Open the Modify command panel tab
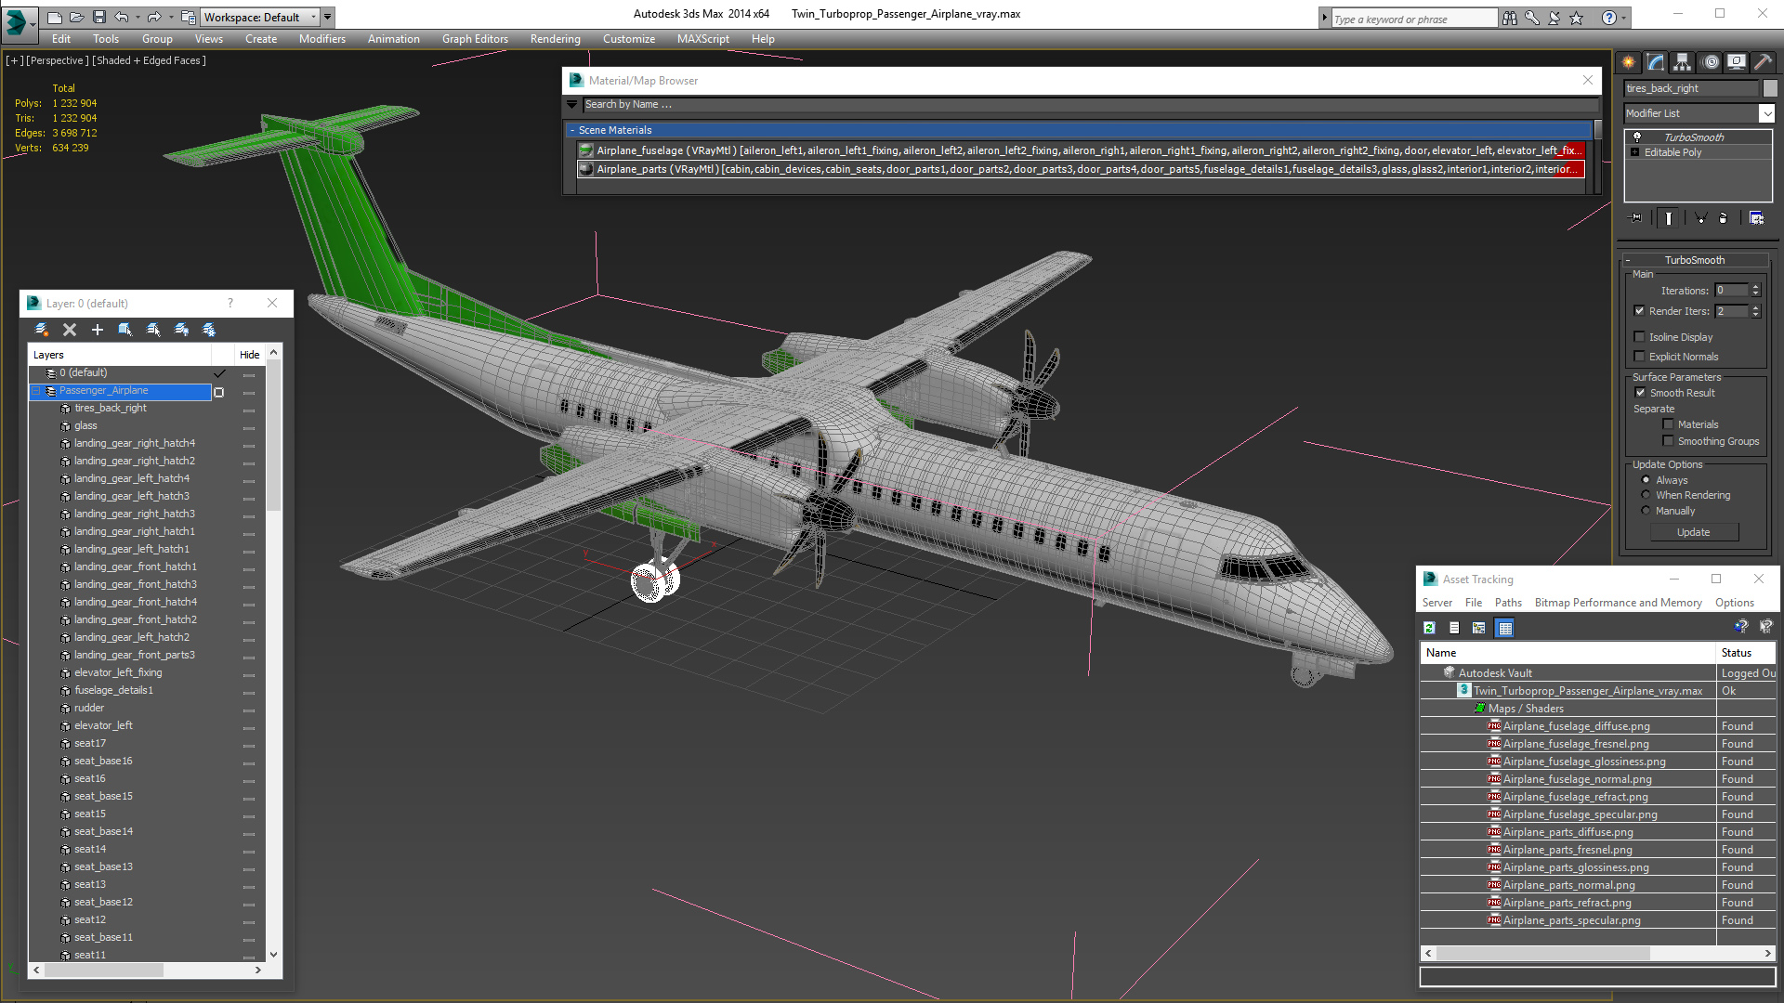 pyautogui.click(x=1655, y=62)
